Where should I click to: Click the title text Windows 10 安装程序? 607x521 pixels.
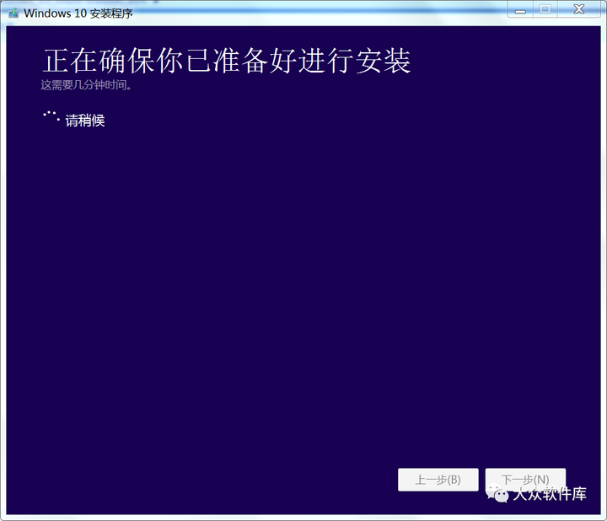(78, 13)
